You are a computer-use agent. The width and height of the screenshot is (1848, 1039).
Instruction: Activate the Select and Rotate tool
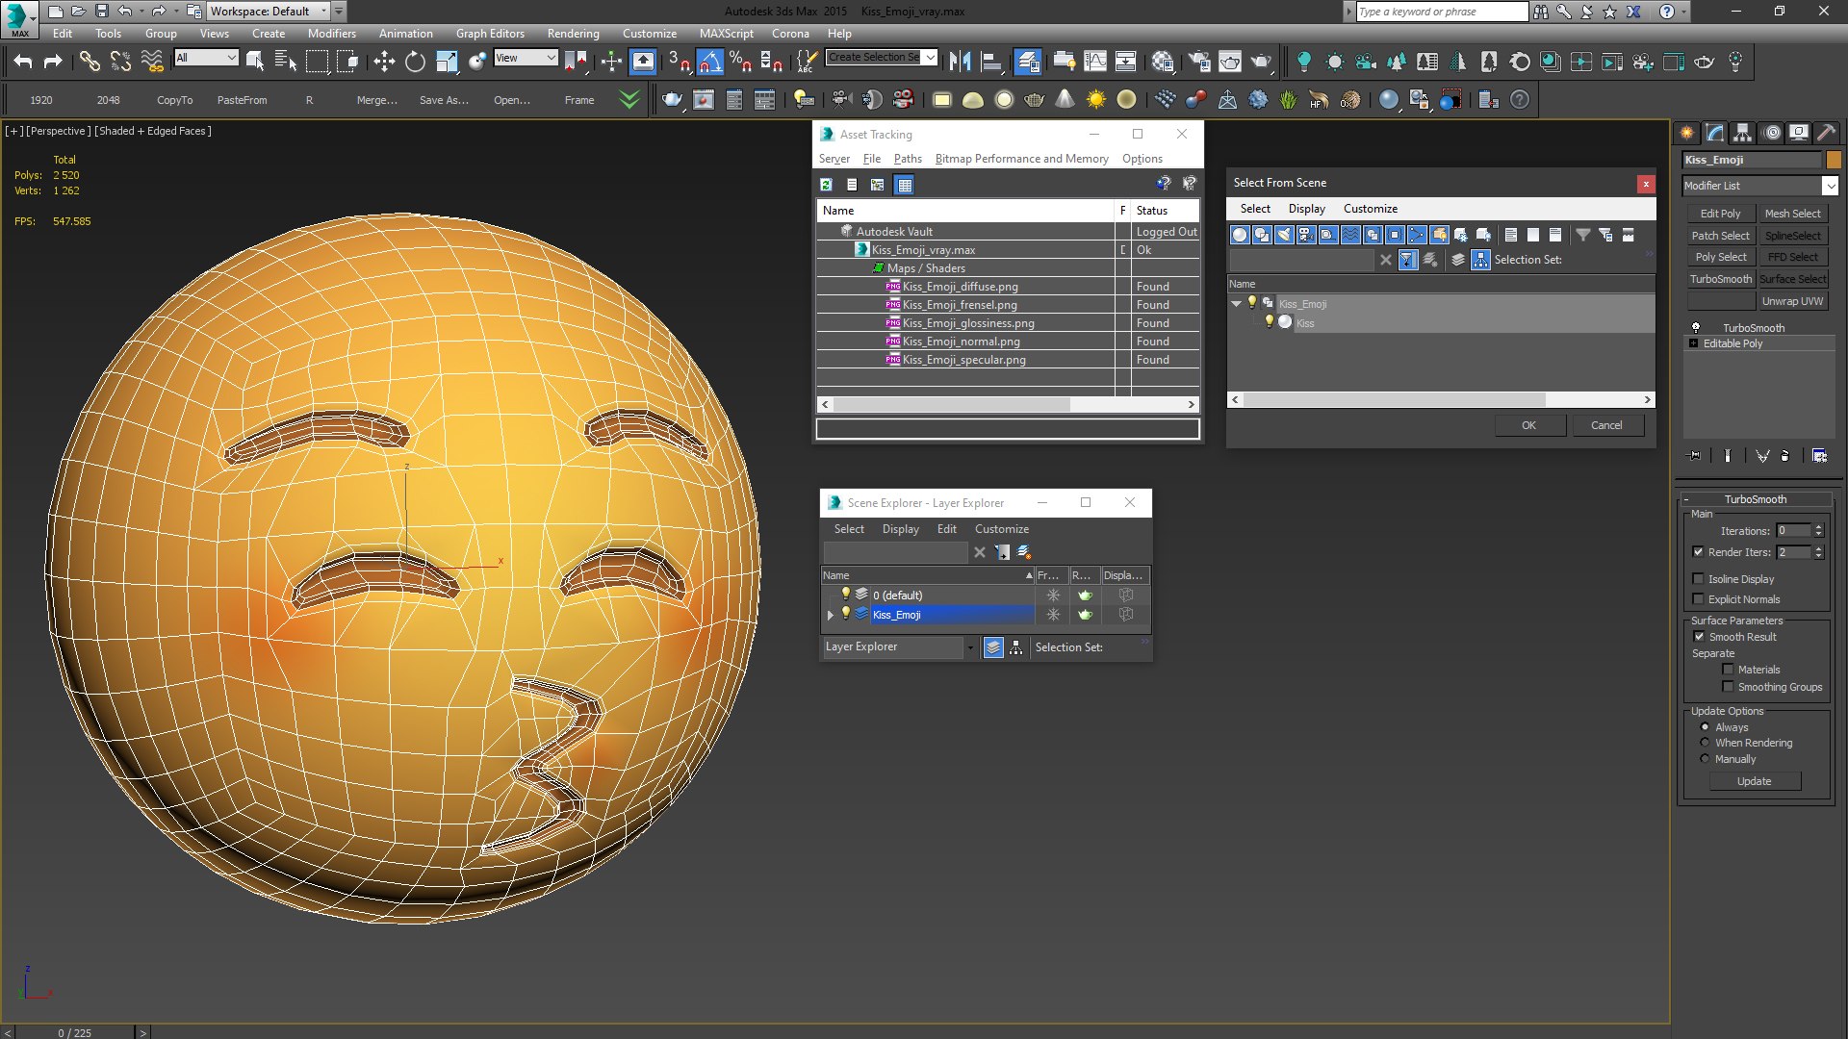click(x=415, y=62)
